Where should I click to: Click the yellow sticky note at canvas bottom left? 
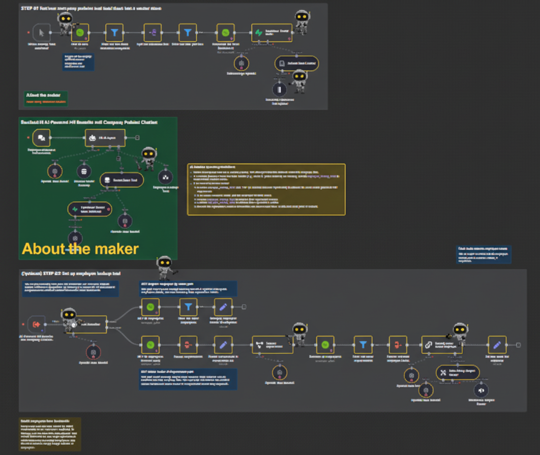coord(50,434)
